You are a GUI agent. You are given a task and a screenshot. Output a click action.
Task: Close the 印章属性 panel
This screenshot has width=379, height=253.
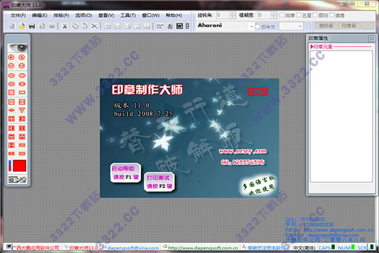coord(372,38)
